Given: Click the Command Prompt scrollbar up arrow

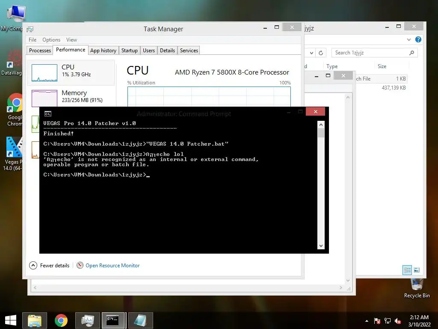Looking at the screenshot, I should pyautogui.click(x=321, y=125).
